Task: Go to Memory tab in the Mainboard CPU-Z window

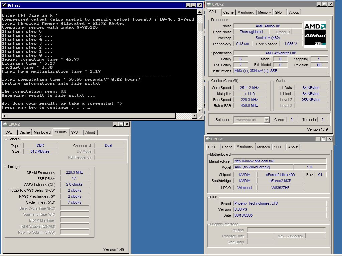Action: (x=264, y=147)
